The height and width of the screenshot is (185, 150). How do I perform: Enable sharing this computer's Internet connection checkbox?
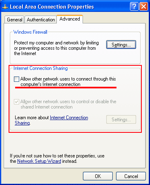16,79
